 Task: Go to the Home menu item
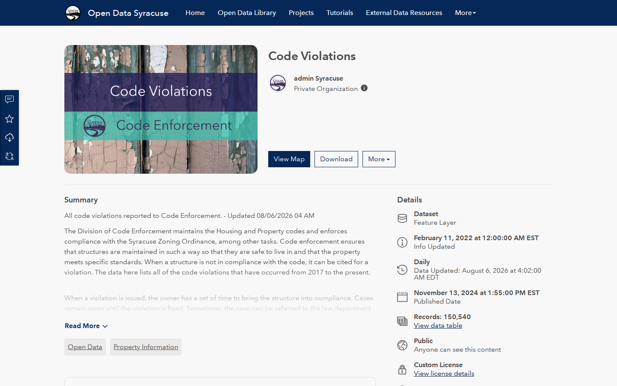click(x=195, y=13)
